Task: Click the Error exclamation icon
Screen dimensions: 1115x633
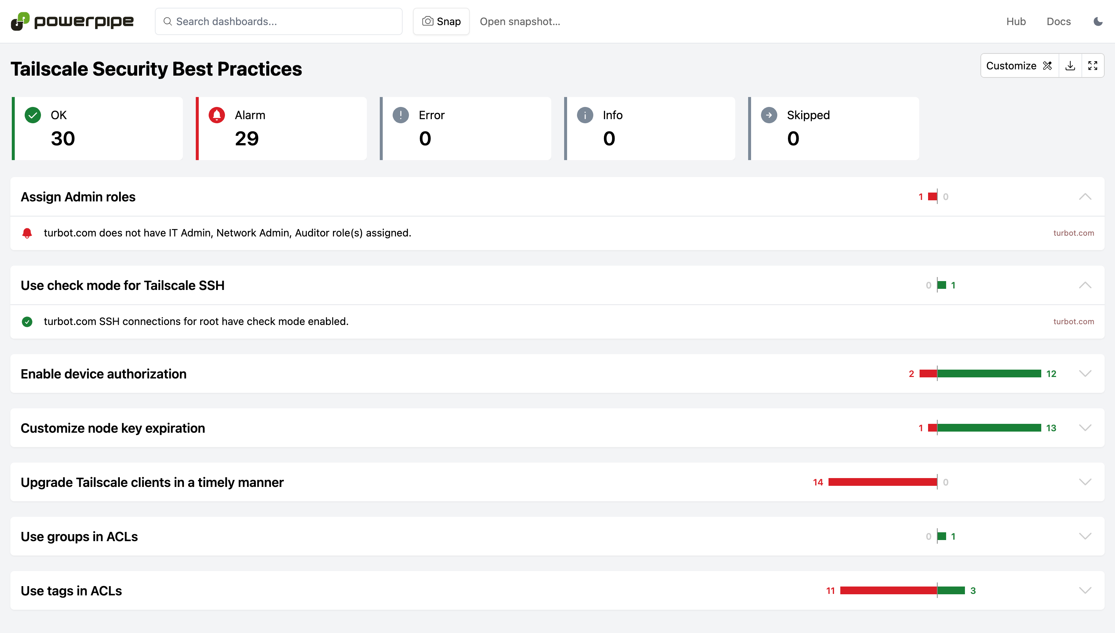Action: tap(401, 115)
